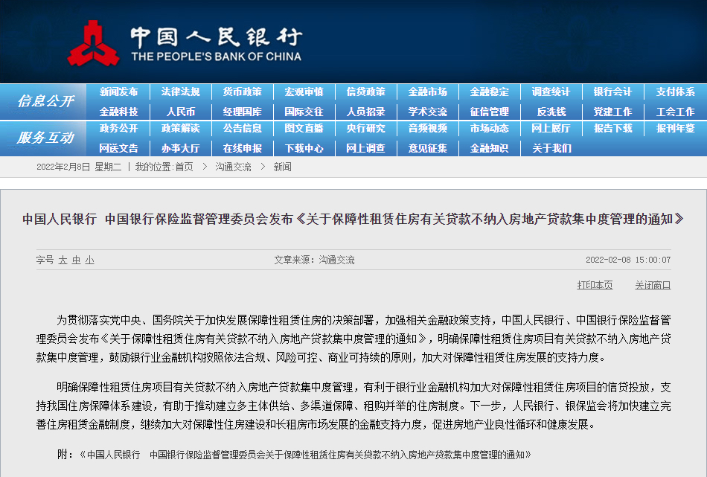The height and width of the screenshot is (477, 707).
Task: Open 市场动态 section
Action: pos(489,129)
